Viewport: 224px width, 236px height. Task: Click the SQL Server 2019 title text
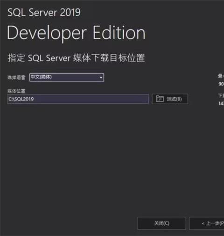44,13
